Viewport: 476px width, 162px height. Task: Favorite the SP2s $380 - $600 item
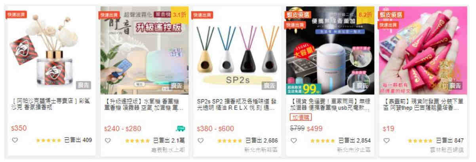click(x=200, y=140)
